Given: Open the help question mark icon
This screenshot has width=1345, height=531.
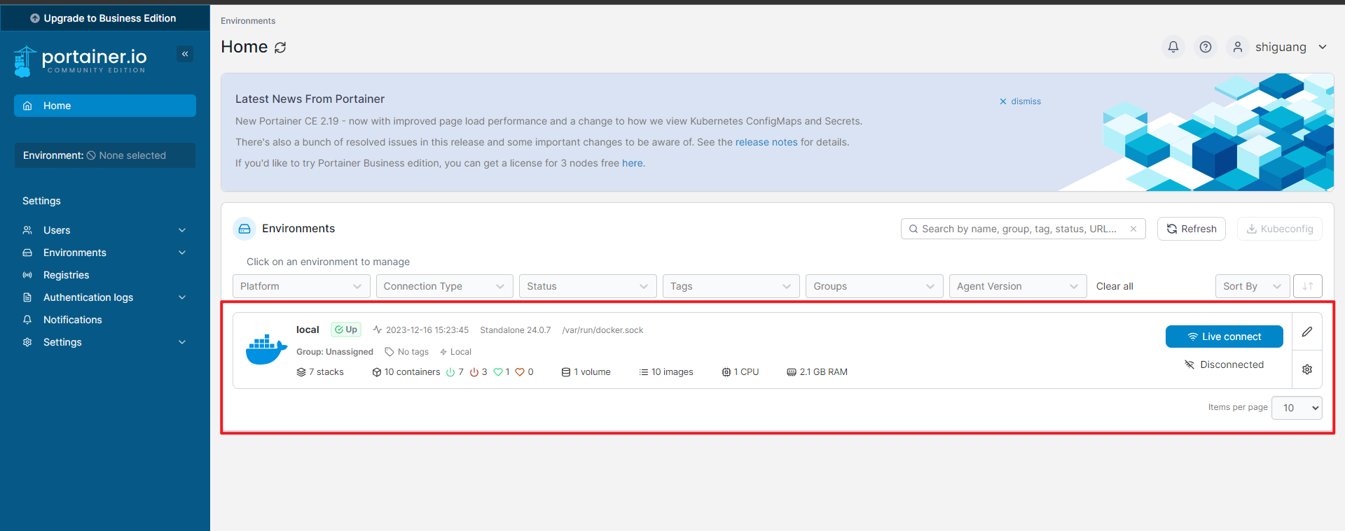Looking at the screenshot, I should 1206,47.
